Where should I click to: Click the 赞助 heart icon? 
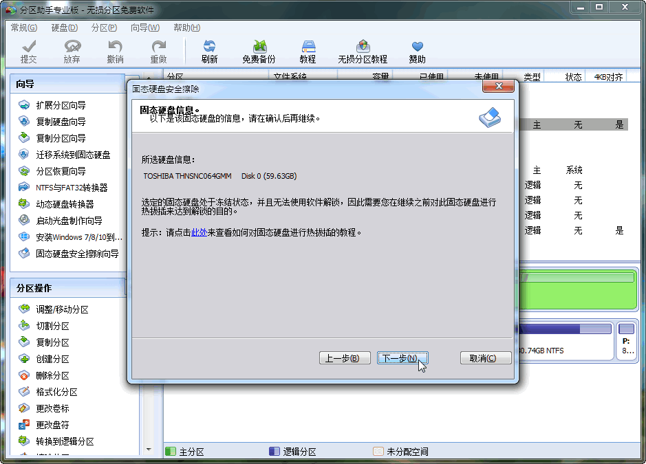(x=417, y=52)
